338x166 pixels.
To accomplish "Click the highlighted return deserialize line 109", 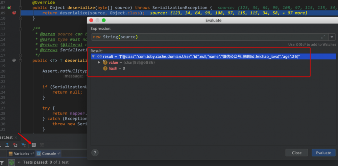I will tap(94, 13).
